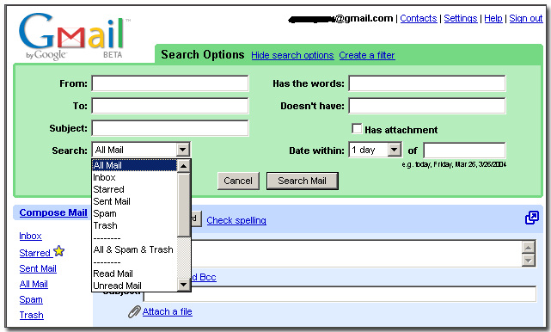The image size is (551, 332).
Task: Click the dropdown list scroll-down arrow
Action: point(183,284)
